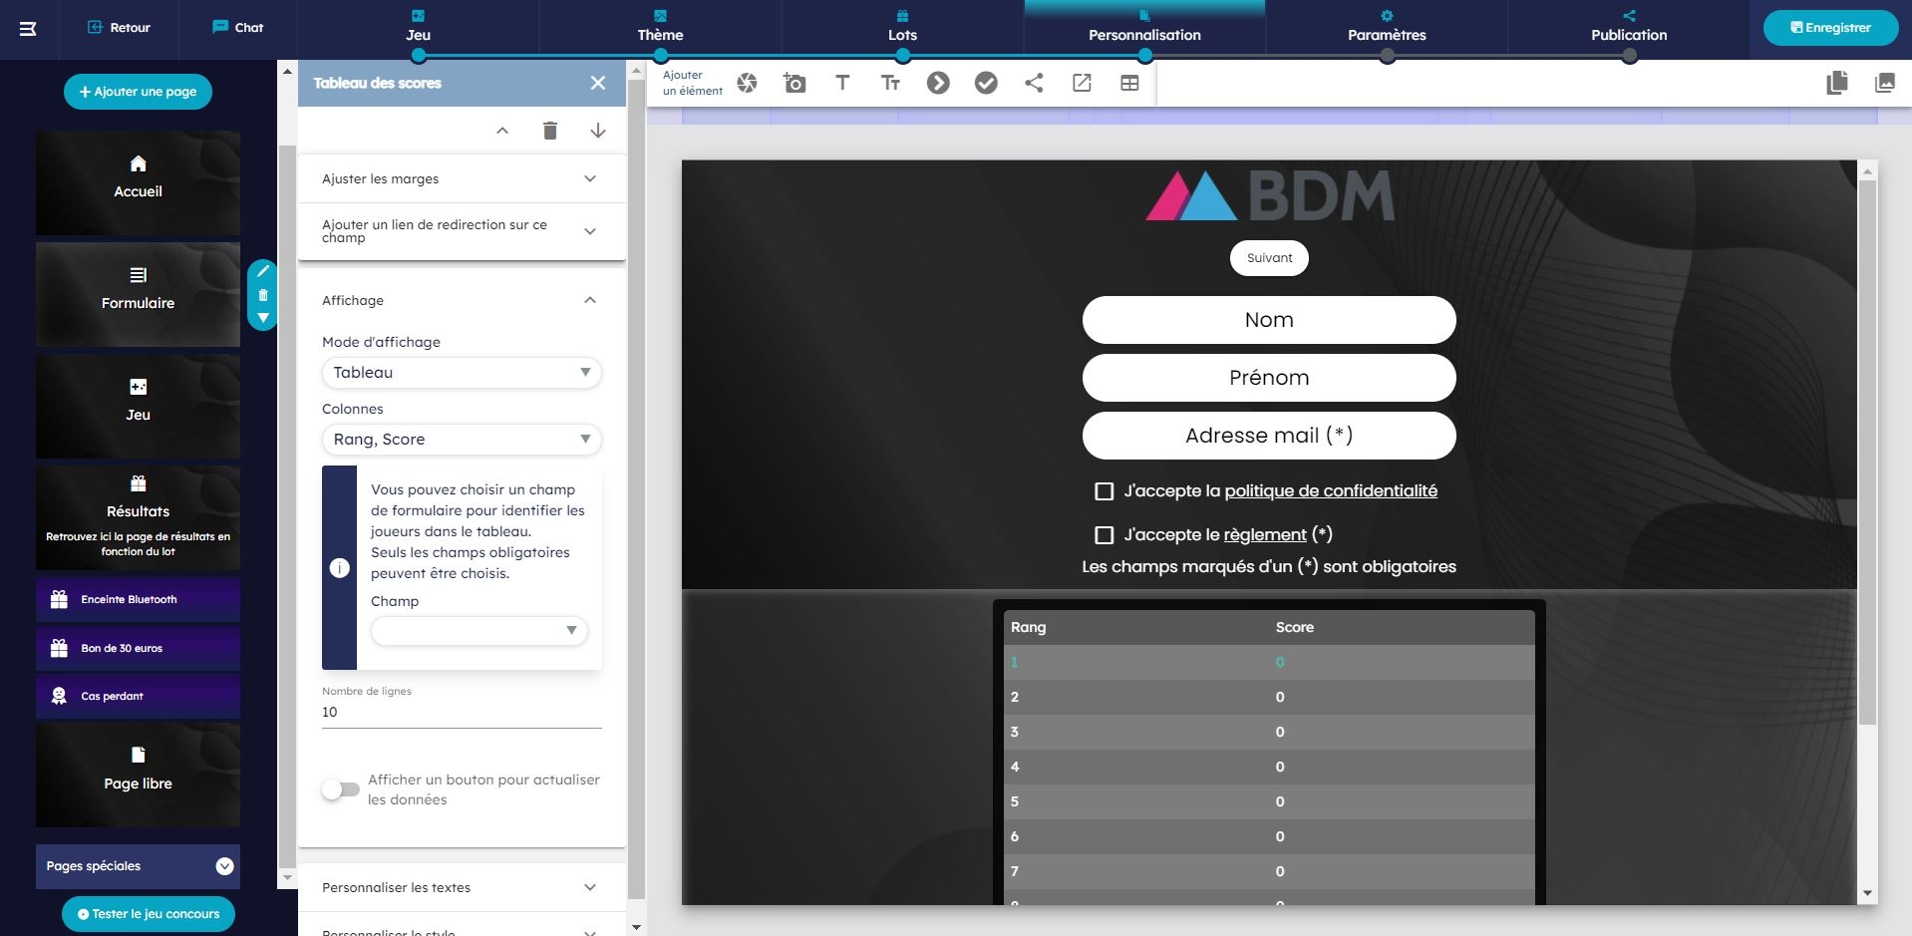The image size is (1912, 936).
Task: Click the pencil edit icon beside Formulaire page
Action: [x=263, y=271]
